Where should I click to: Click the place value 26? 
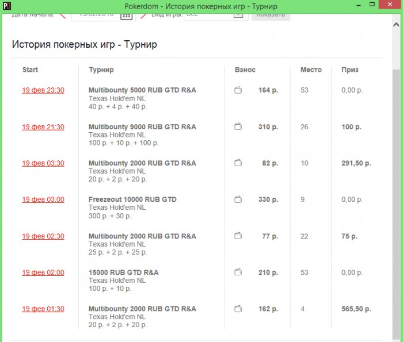pos(305,127)
